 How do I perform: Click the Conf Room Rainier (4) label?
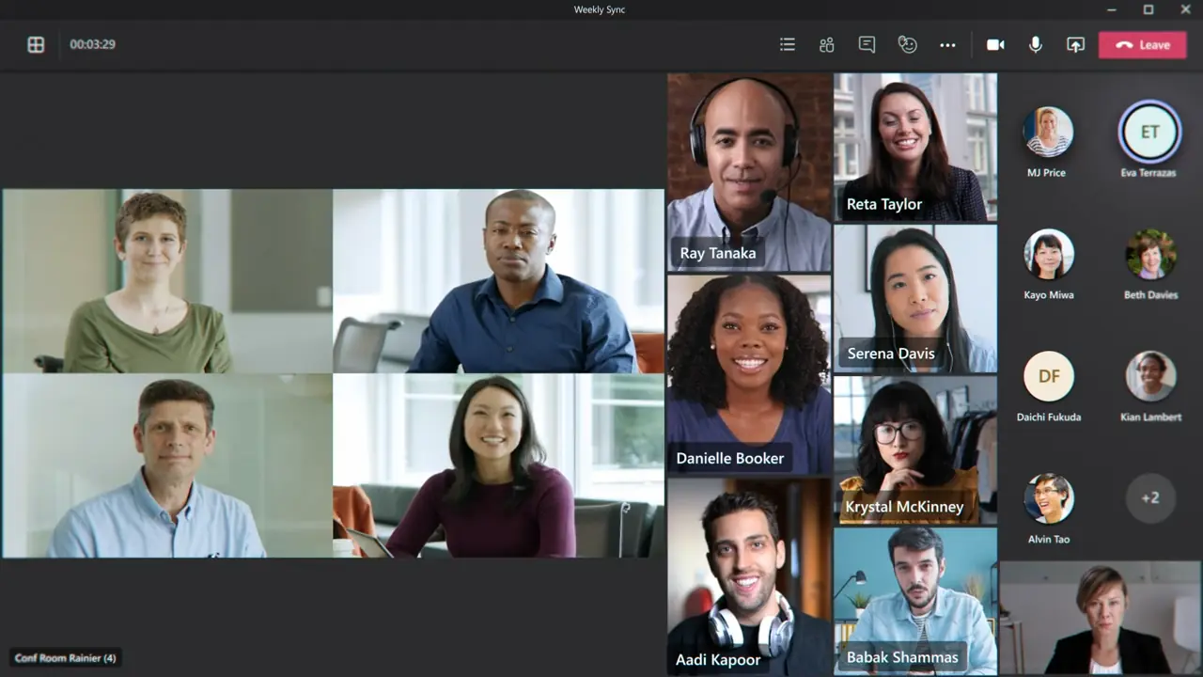(65, 658)
